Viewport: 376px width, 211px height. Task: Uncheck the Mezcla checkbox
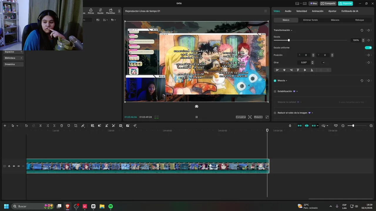click(x=275, y=81)
